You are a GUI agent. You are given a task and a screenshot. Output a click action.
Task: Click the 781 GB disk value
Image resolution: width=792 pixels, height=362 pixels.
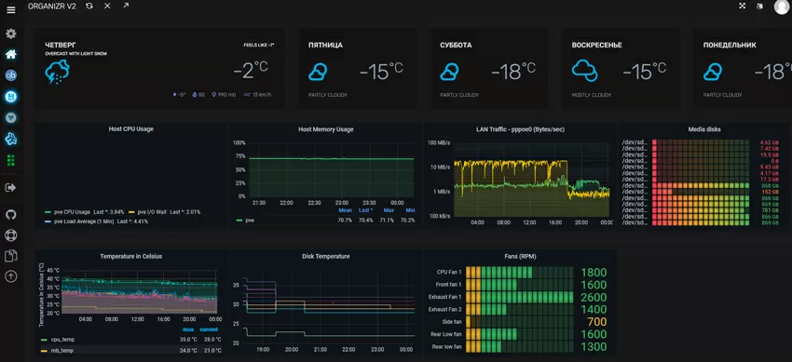(x=770, y=210)
